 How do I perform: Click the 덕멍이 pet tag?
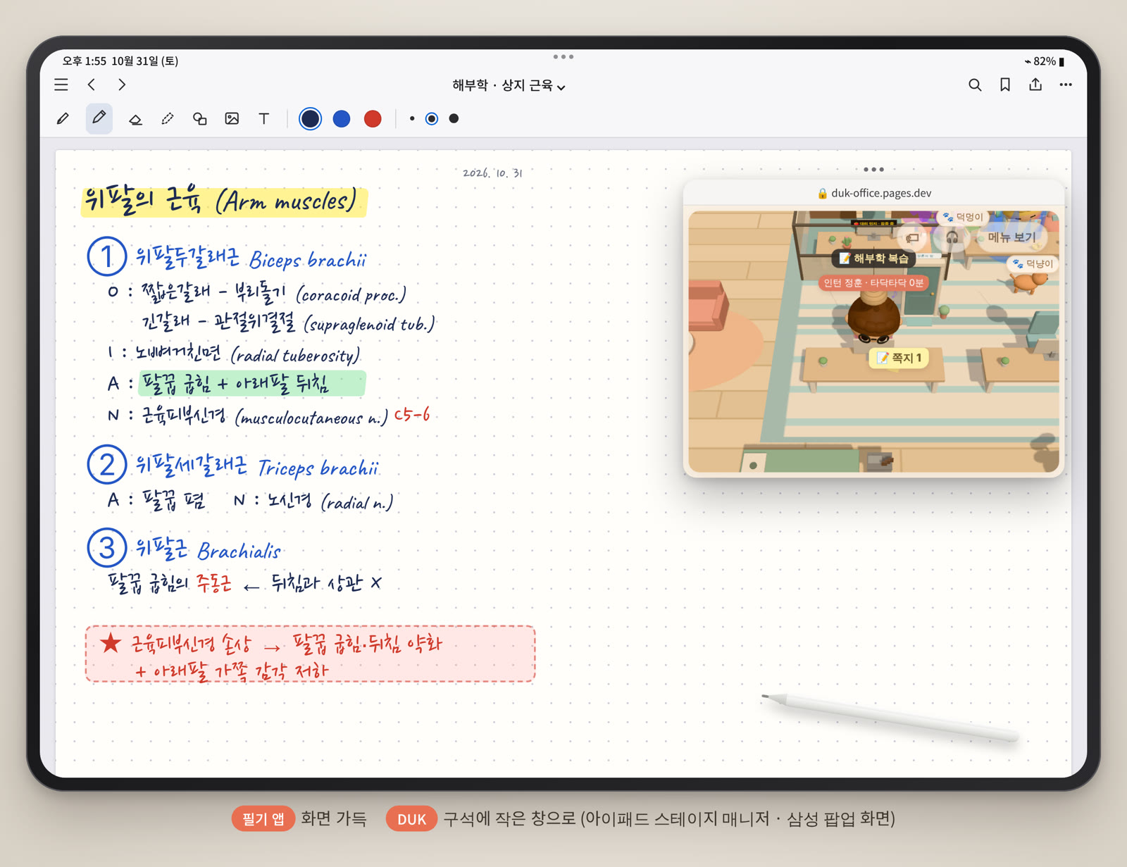point(963,217)
